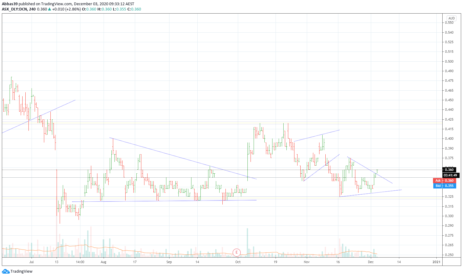Click the +0.010 (+2.86%) change value
Screen dimensions: 463x277
pos(66,9)
